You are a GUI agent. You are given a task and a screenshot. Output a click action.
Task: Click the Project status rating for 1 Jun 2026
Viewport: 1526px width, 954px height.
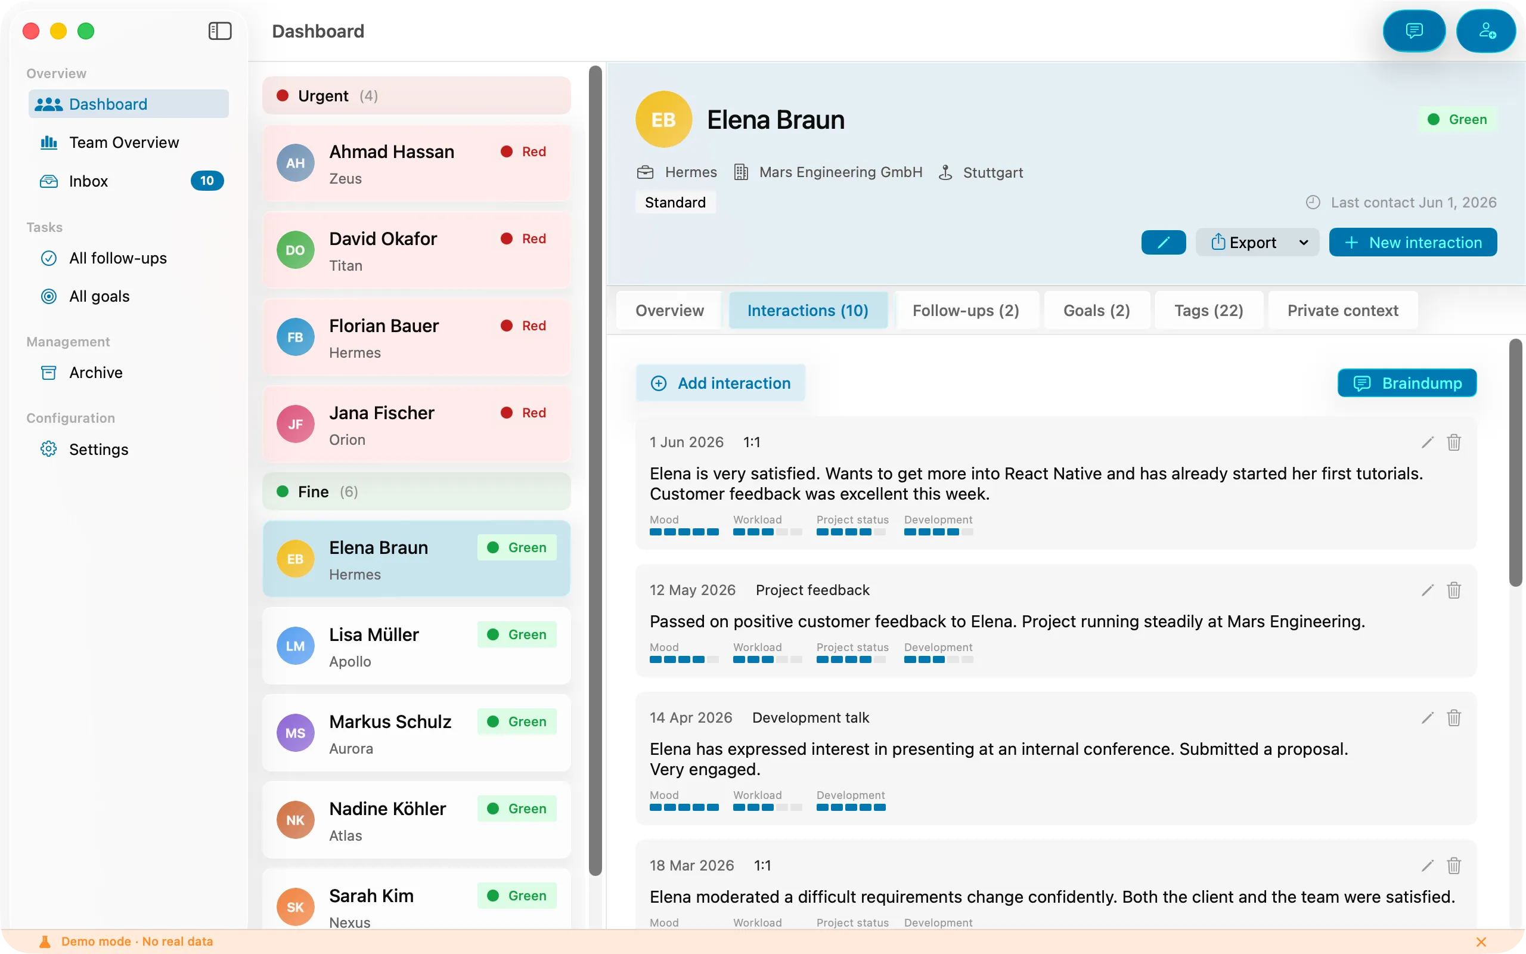[x=851, y=532]
